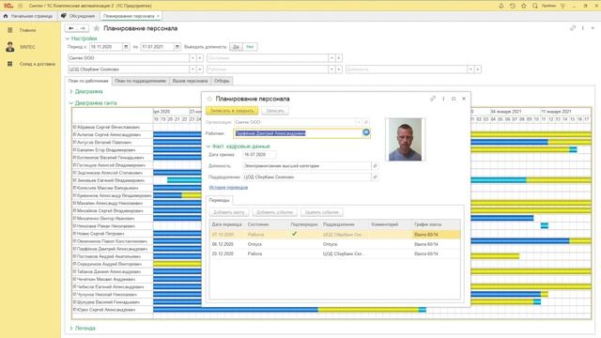Open Должность value via its open icon
Image resolution: width=601 pixels, height=338 pixels.
click(375, 166)
